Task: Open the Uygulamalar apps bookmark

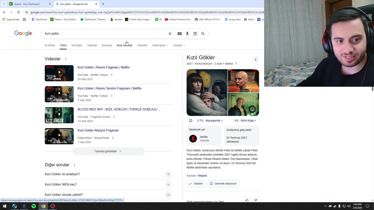Action: click(11, 20)
